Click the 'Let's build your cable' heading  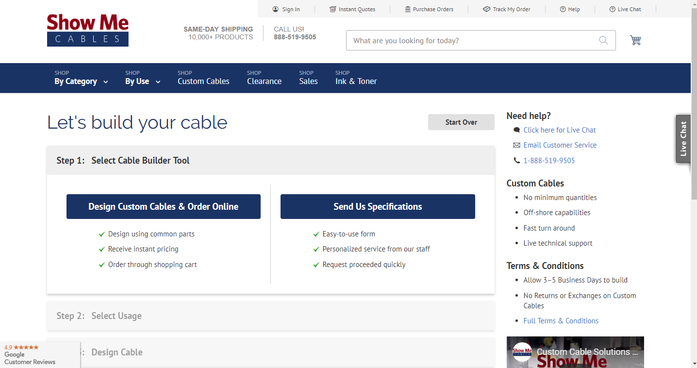tap(137, 122)
